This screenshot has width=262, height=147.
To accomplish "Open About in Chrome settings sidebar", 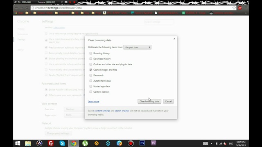I will 20,50.
